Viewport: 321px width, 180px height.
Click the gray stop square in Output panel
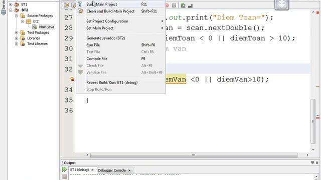coord(65,176)
